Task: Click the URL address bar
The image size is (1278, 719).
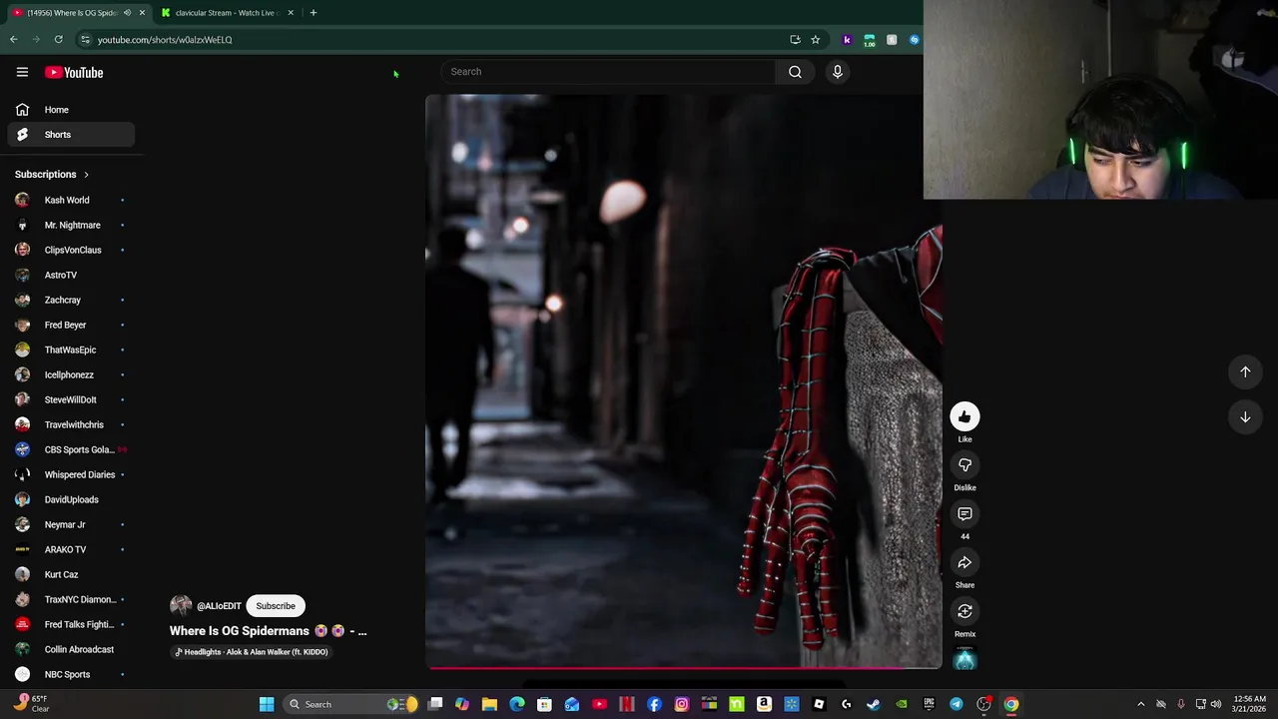Action: click(x=429, y=40)
